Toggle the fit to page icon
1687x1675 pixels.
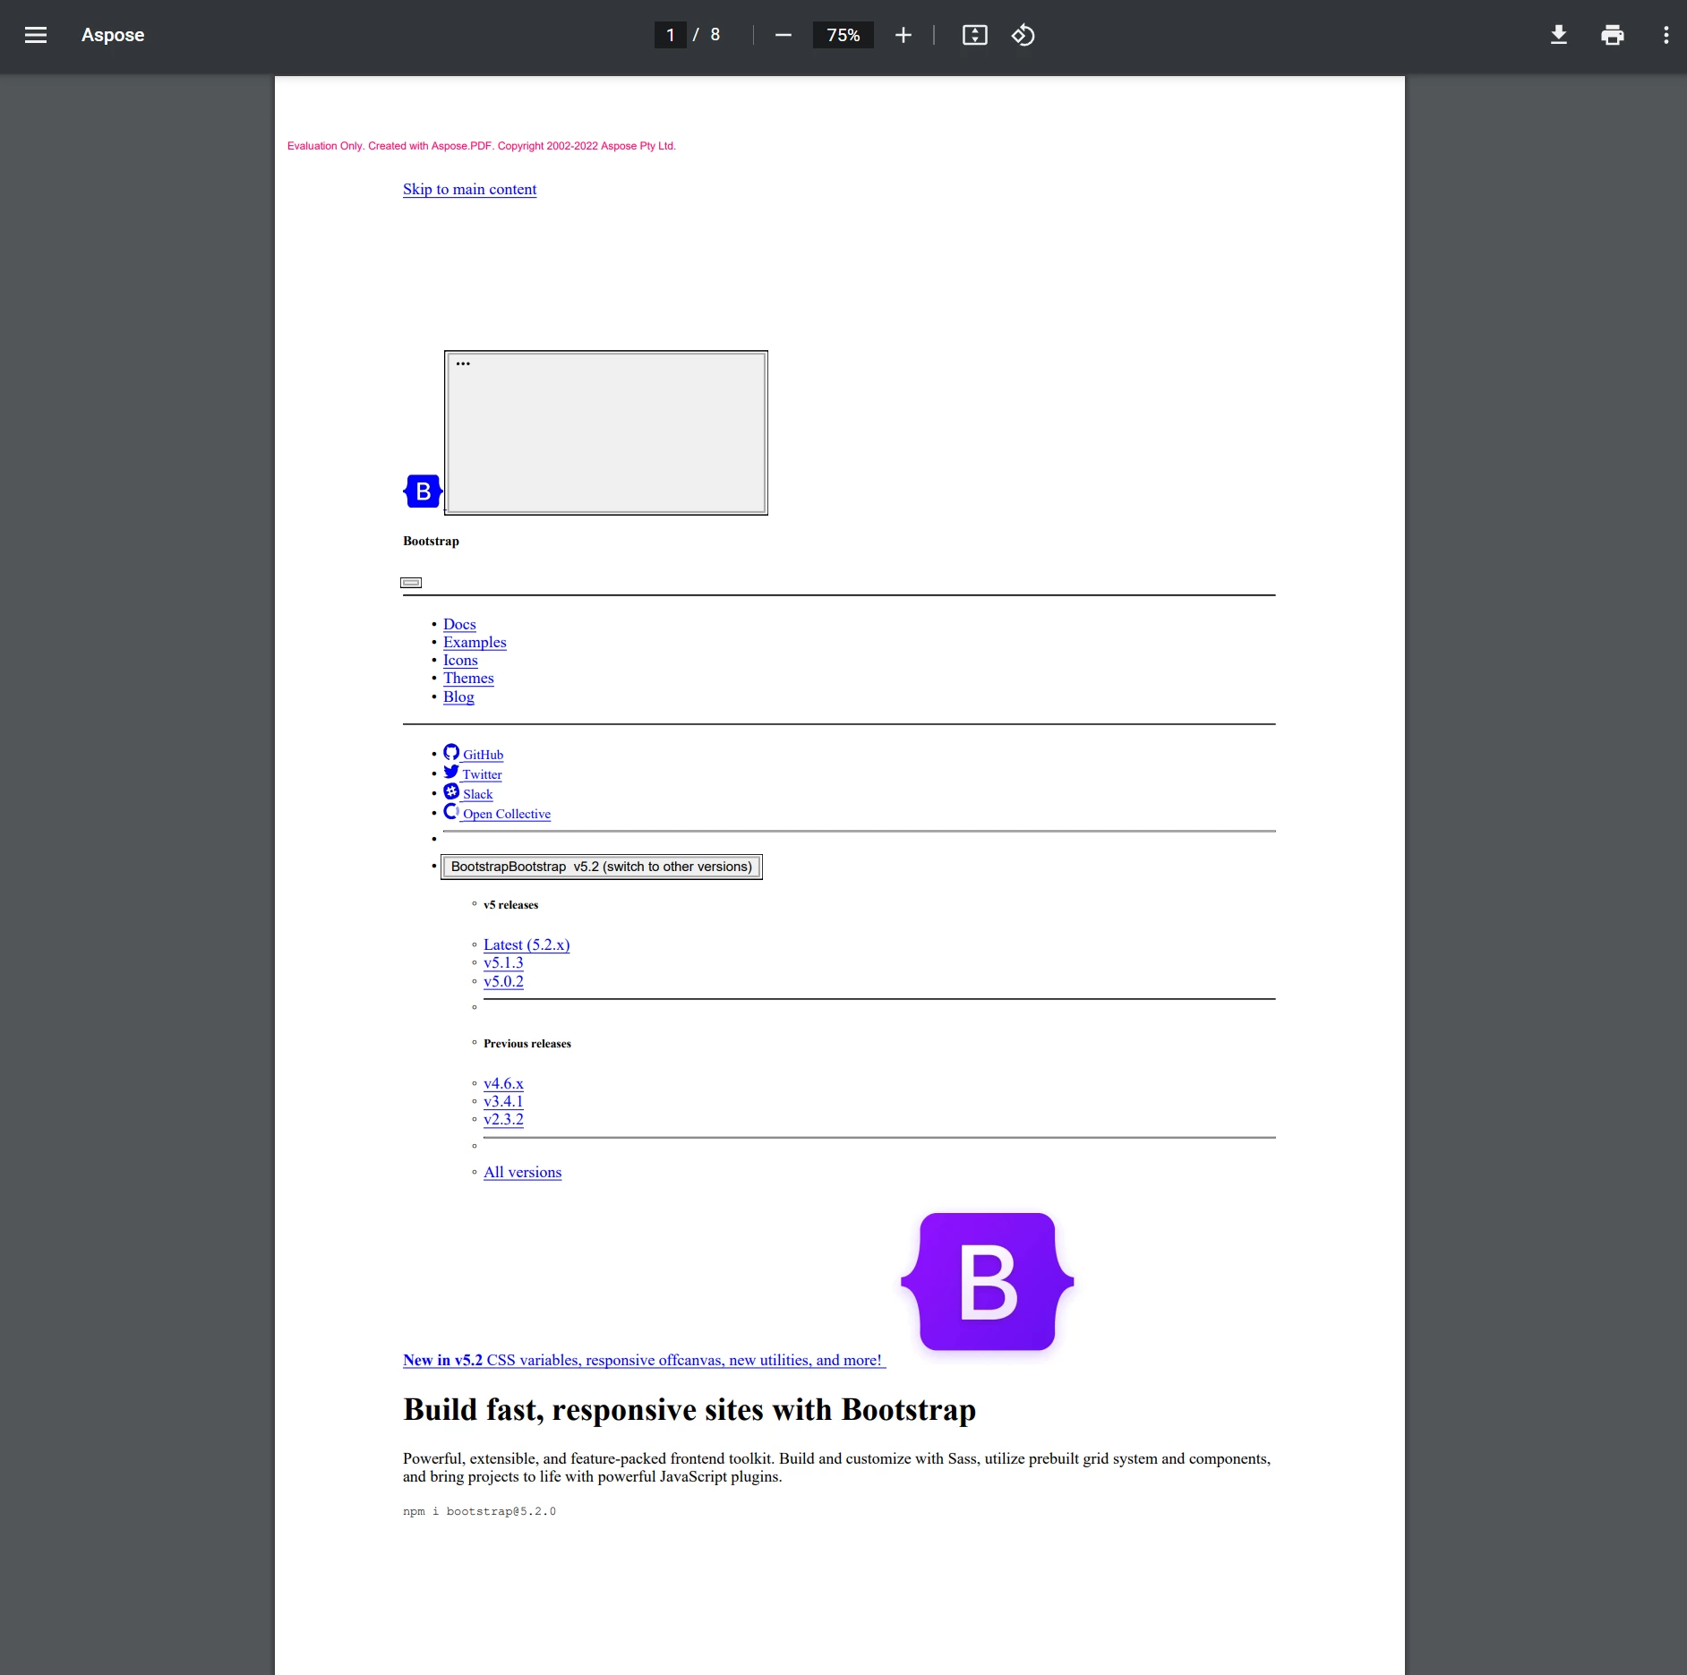(x=975, y=35)
